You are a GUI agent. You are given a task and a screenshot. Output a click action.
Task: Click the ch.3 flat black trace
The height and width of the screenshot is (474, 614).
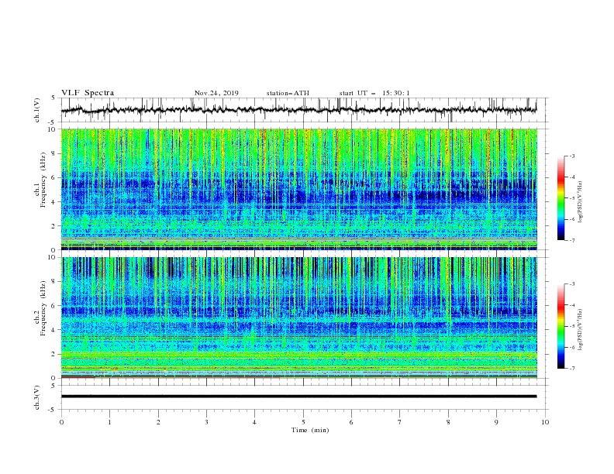[298, 397]
